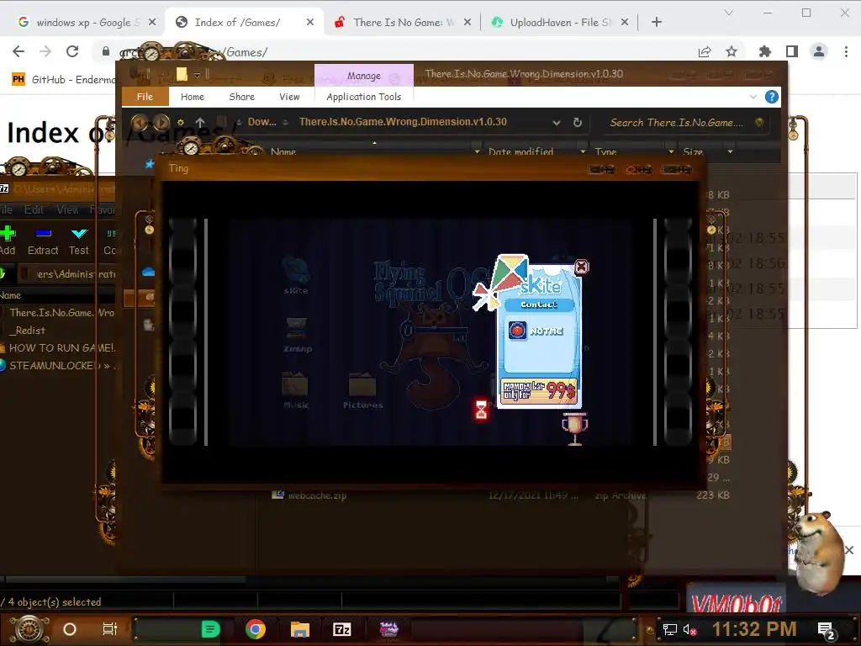Viewport: 861px width, 646px height.
Task: Expand the Explorer address bar history dropdown
Action: [x=557, y=123]
